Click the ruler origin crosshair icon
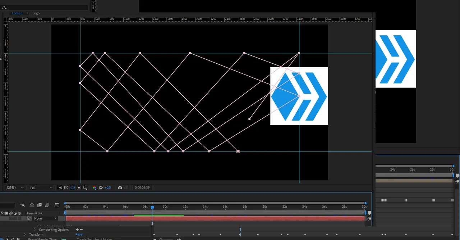Viewport: 460px width, 240px height. pos(5,19)
